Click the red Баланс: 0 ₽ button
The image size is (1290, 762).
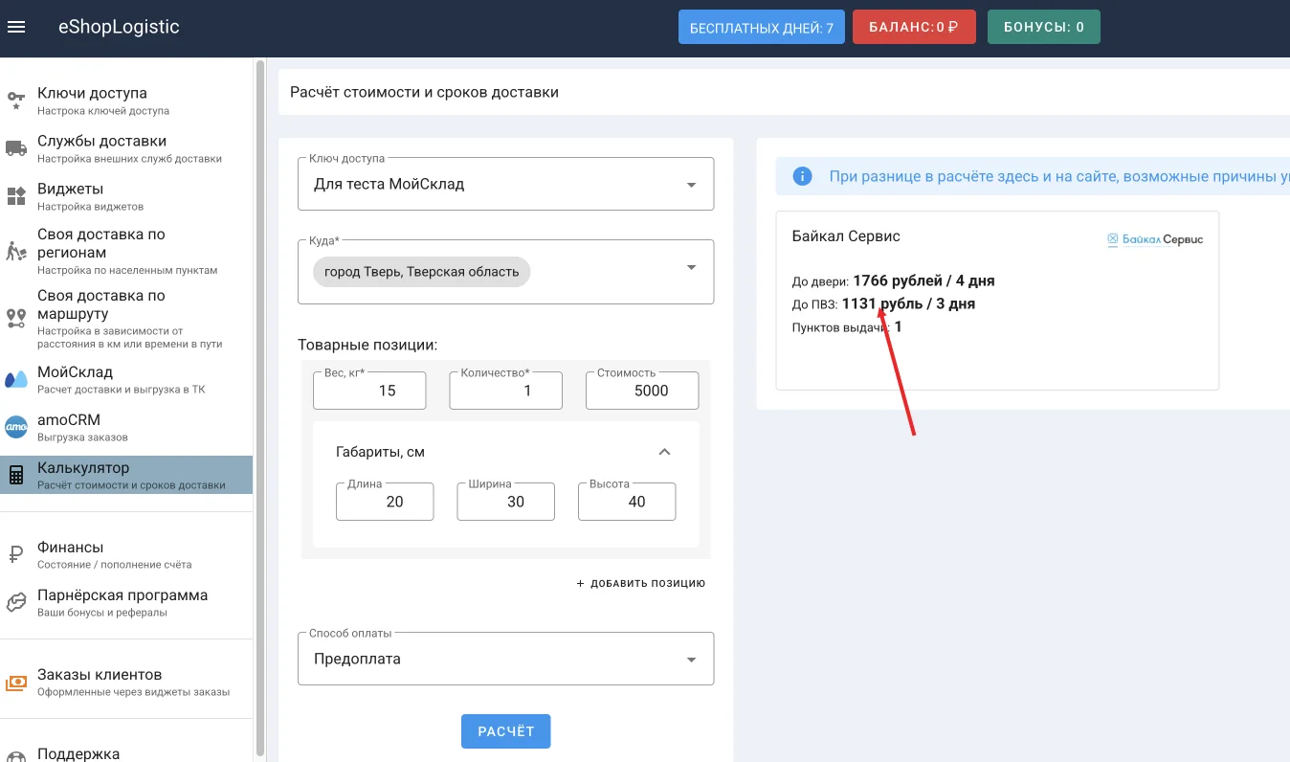(914, 27)
